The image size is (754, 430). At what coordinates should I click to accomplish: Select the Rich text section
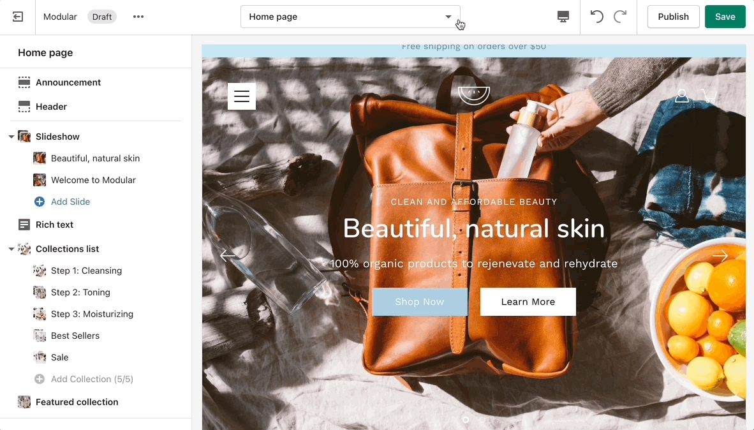54,225
